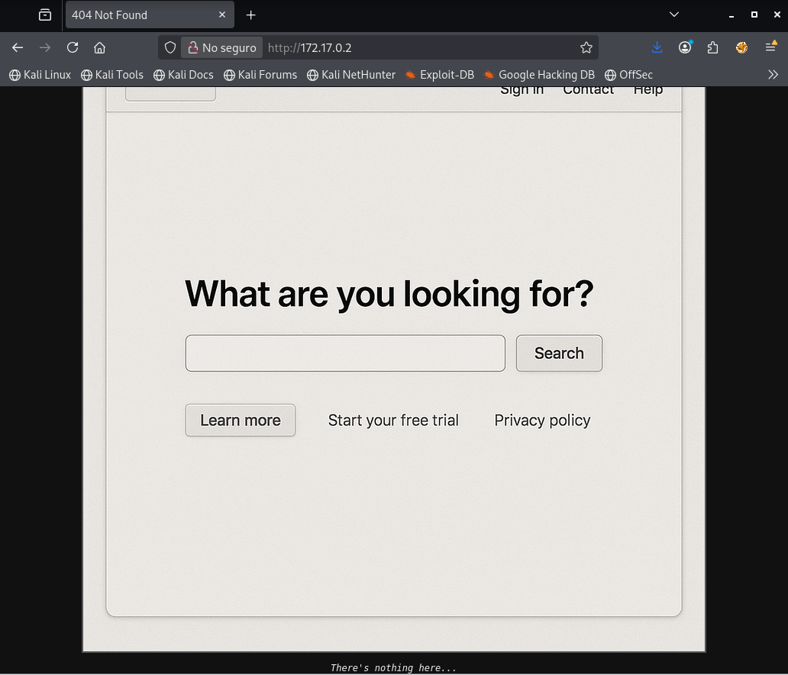The image size is (788, 675).
Task: Open the Privacy policy link
Action: point(542,421)
